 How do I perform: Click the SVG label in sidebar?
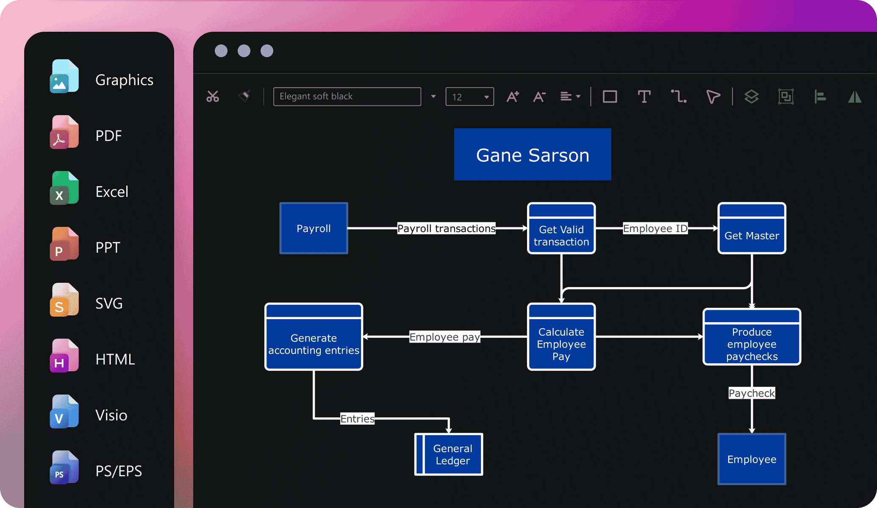click(x=109, y=304)
